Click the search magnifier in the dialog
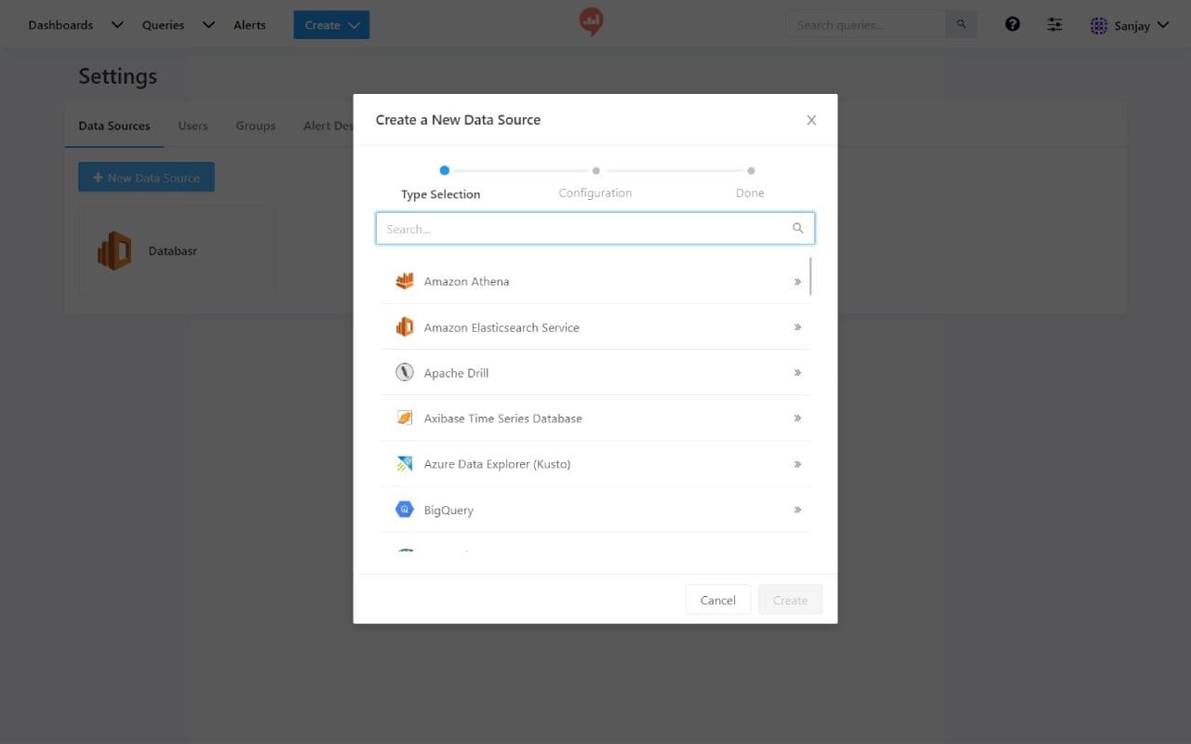The width and height of the screenshot is (1191, 744). 797,228
